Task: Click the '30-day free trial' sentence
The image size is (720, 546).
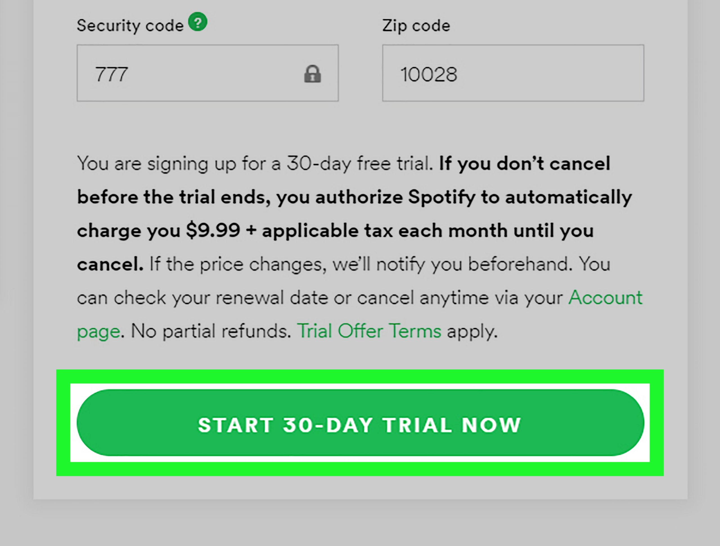Action: coord(255,164)
